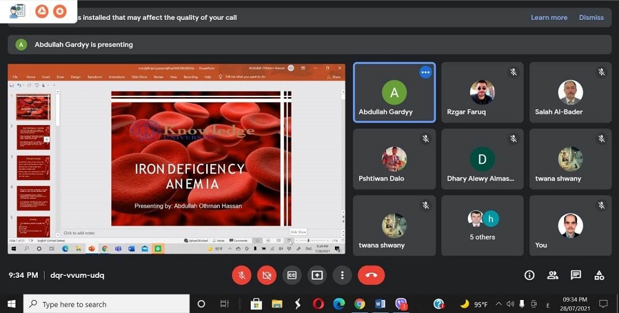Open Windows taskbar clock showing 09:34 PM
Screen dimensions: 619x313
(575, 304)
